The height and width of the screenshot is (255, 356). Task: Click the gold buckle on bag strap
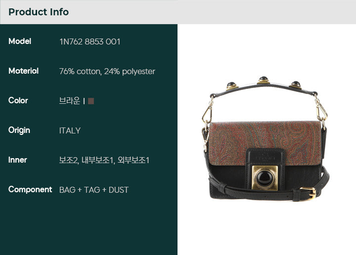[309, 193]
